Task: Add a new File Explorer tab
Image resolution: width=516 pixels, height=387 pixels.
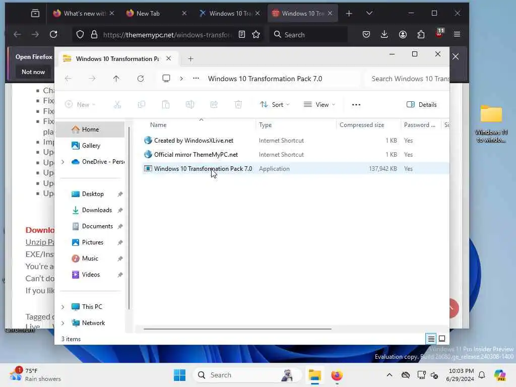Action: click(x=190, y=59)
